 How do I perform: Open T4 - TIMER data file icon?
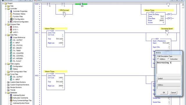11,50
